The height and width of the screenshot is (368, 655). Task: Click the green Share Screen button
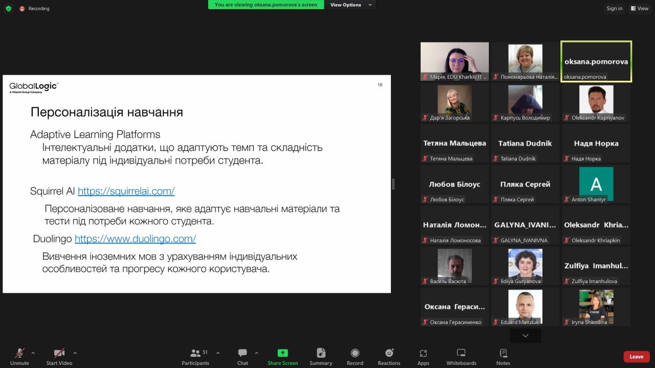pos(282,356)
